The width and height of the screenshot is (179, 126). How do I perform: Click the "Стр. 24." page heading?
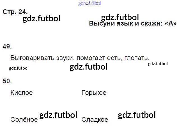(15, 12)
